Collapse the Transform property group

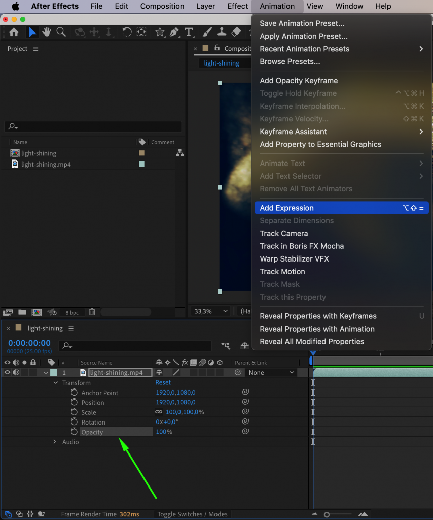click(56, 382)
